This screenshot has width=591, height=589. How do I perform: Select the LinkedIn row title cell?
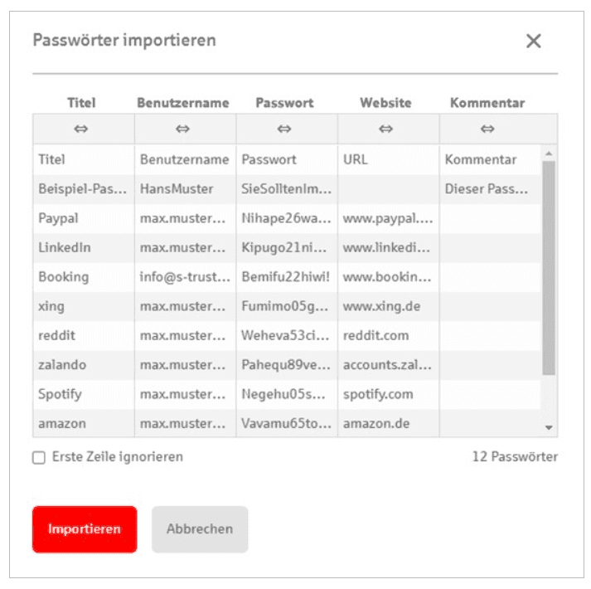[x=65, y=247]
